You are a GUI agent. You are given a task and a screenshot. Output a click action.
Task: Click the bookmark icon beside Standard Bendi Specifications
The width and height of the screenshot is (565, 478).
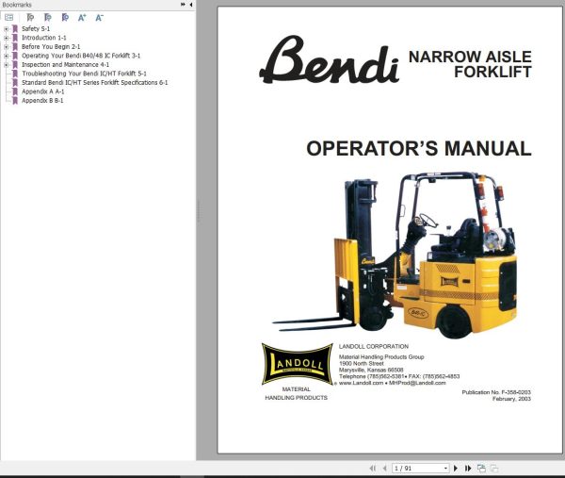tap(15, 83)
